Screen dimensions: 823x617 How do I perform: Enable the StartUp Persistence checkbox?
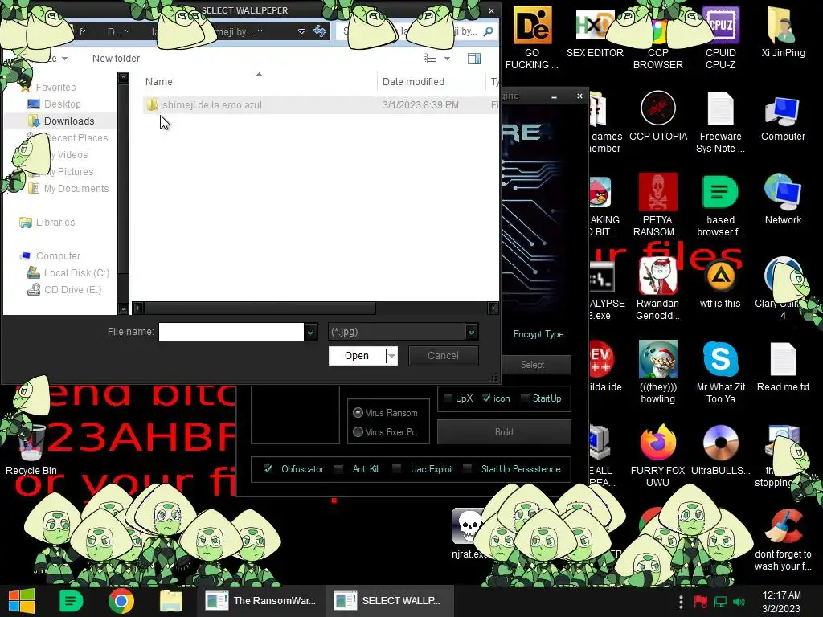coord(468,468)
